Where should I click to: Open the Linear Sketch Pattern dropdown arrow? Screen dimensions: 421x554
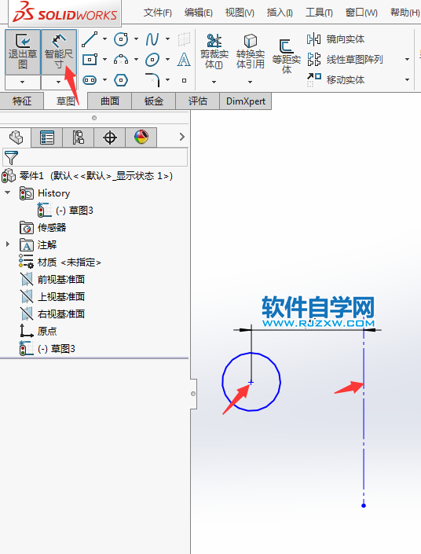[x=407, y=60]
